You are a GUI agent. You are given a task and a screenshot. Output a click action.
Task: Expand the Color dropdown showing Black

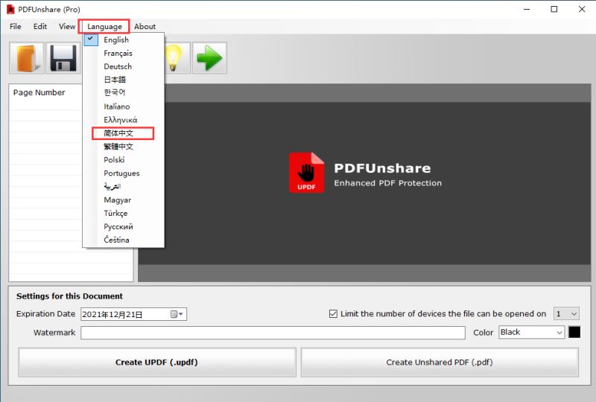click(531, 333)
